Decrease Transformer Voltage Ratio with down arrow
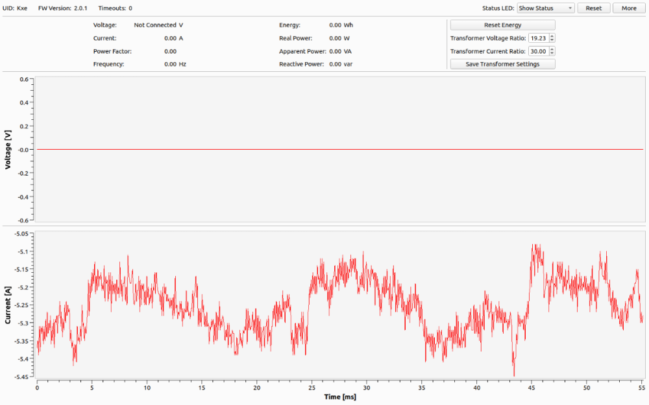The width and height of the screenshot is (649, 405). coord(552,40)
